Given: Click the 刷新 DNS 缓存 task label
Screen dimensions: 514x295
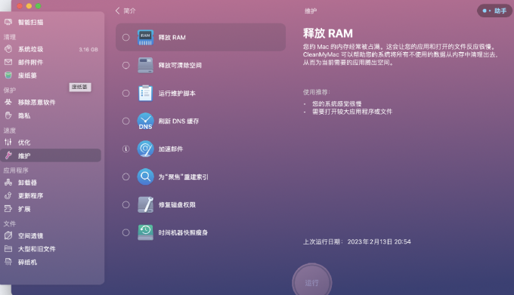Looking at the screenshot, I should click(178, 121).
